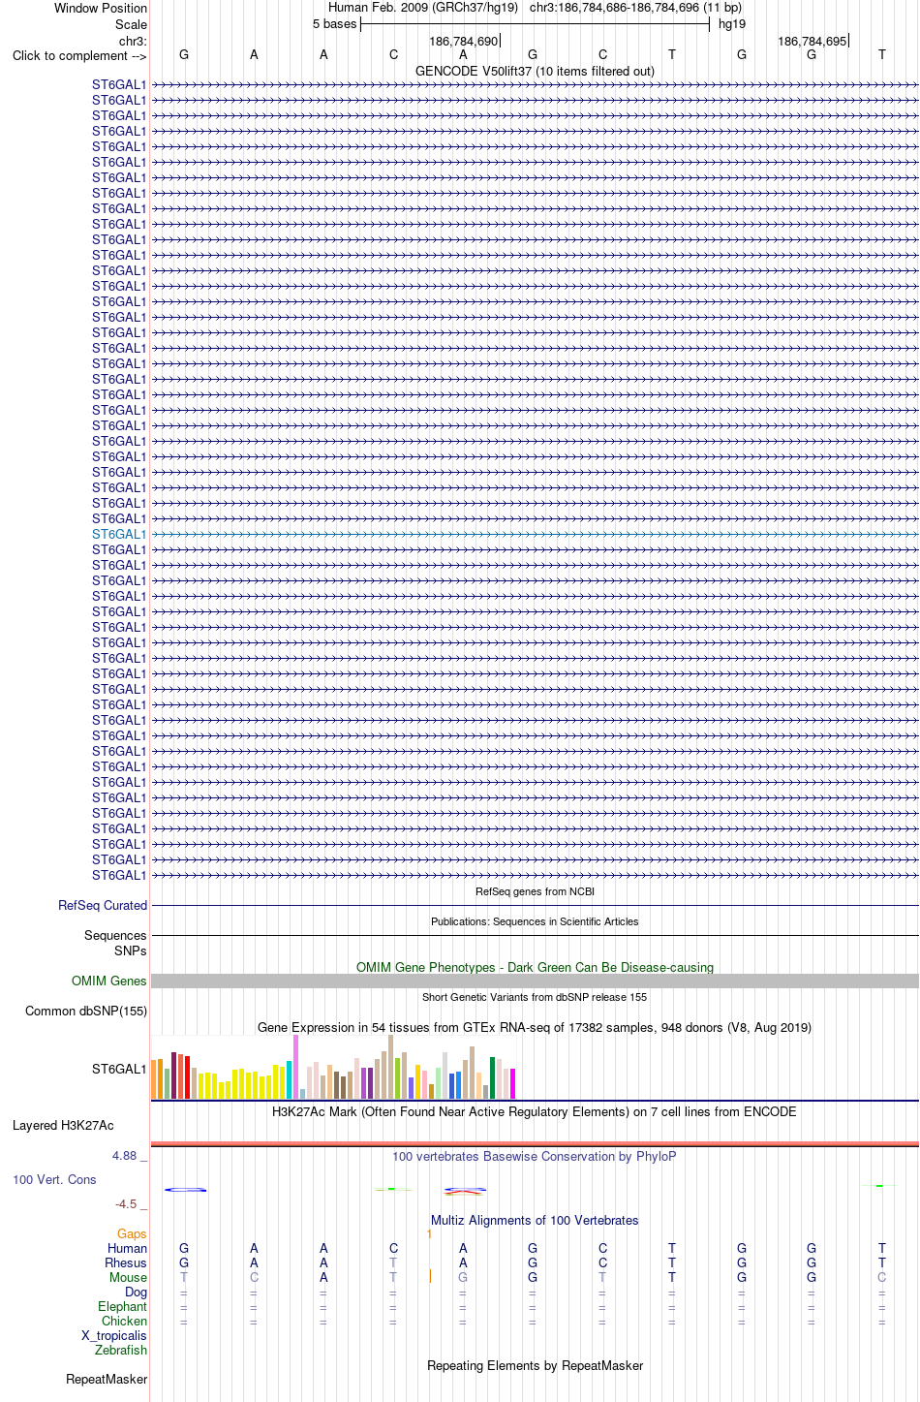
Task: Open the '100 Vert. Cons' track label
Action: tap(54, 1179)
